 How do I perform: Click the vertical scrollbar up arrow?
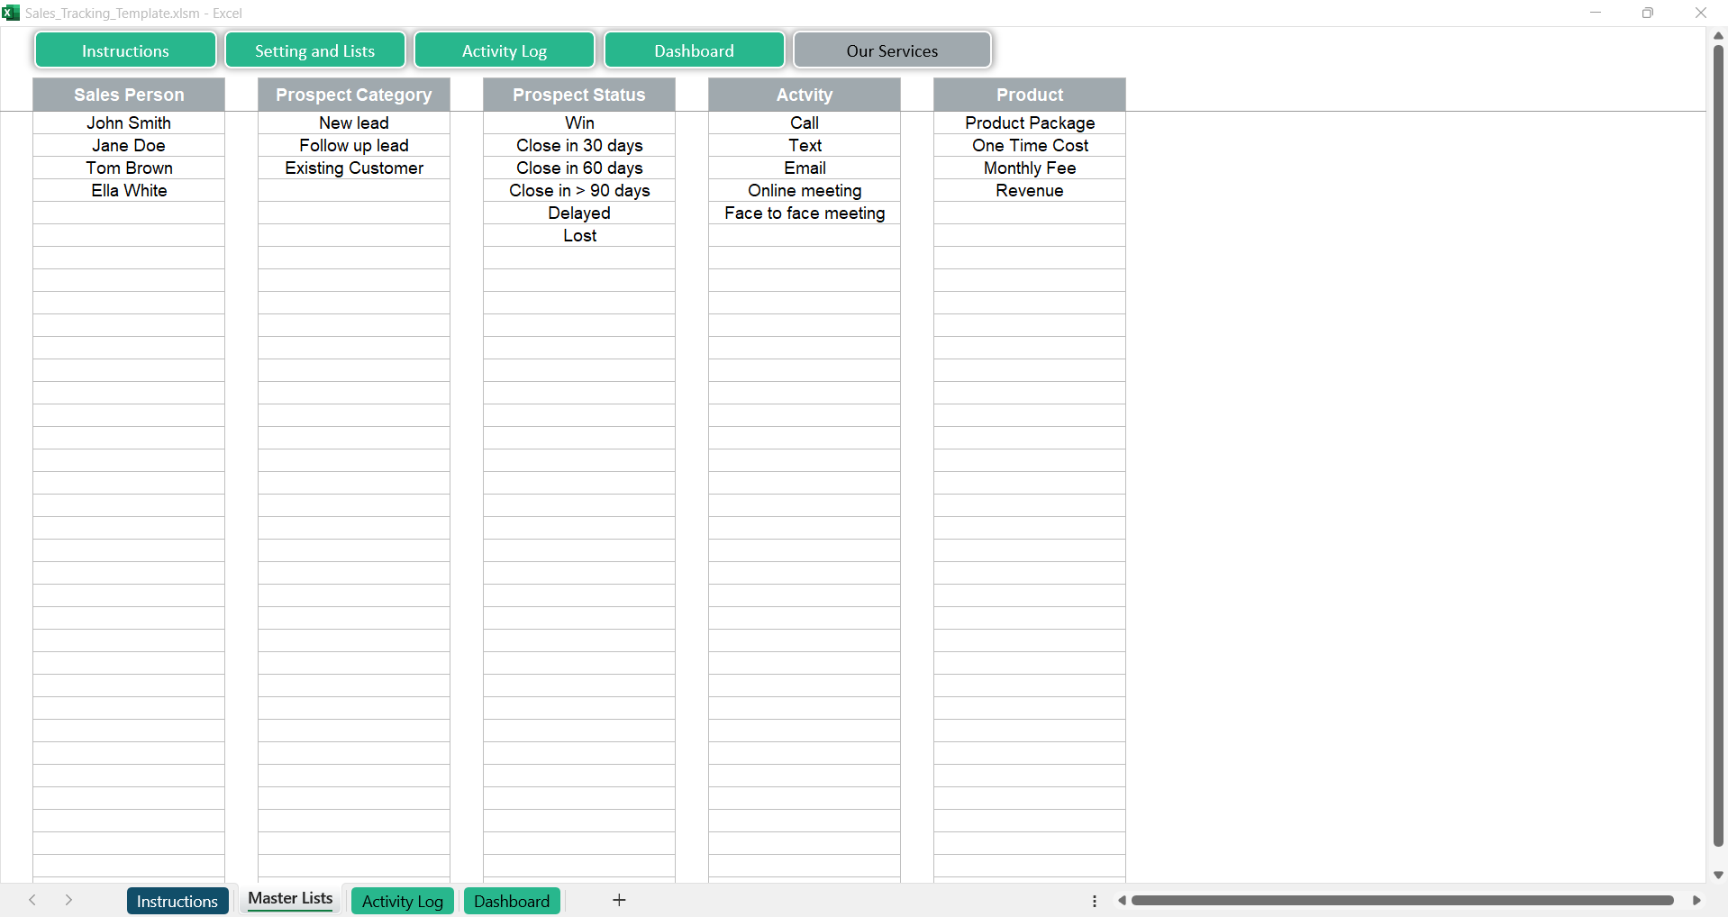[1718, 35]
